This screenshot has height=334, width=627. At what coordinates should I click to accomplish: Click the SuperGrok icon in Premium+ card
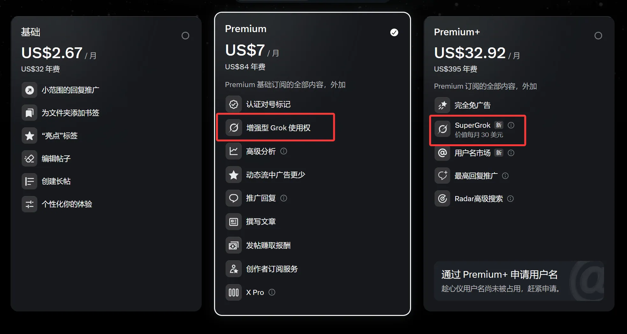442,129
